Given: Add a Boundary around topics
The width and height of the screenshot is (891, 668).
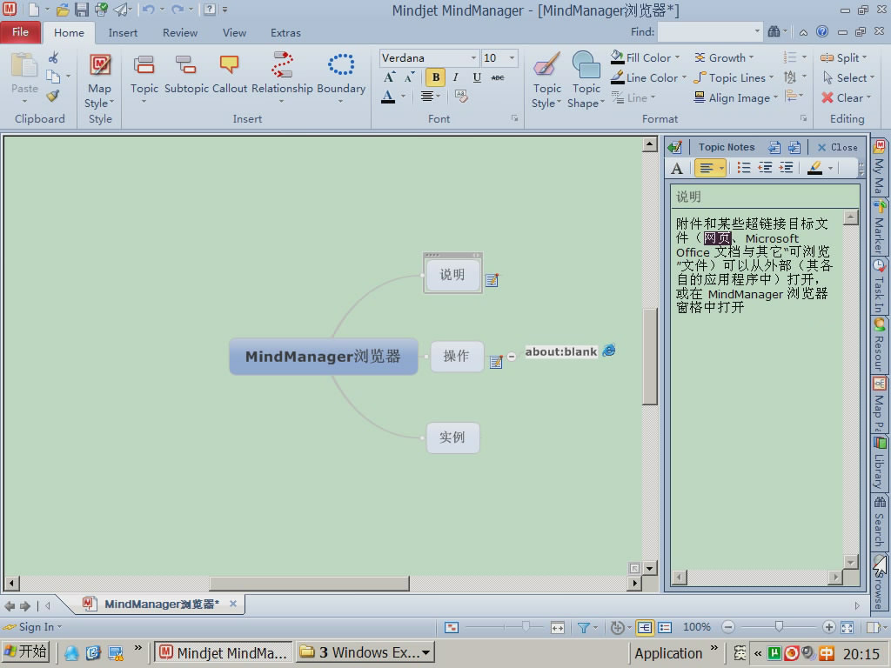Looking at the screenshot, I should click(341, 64).
